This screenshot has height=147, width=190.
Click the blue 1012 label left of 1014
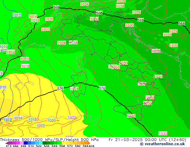(x=8, y=120)
